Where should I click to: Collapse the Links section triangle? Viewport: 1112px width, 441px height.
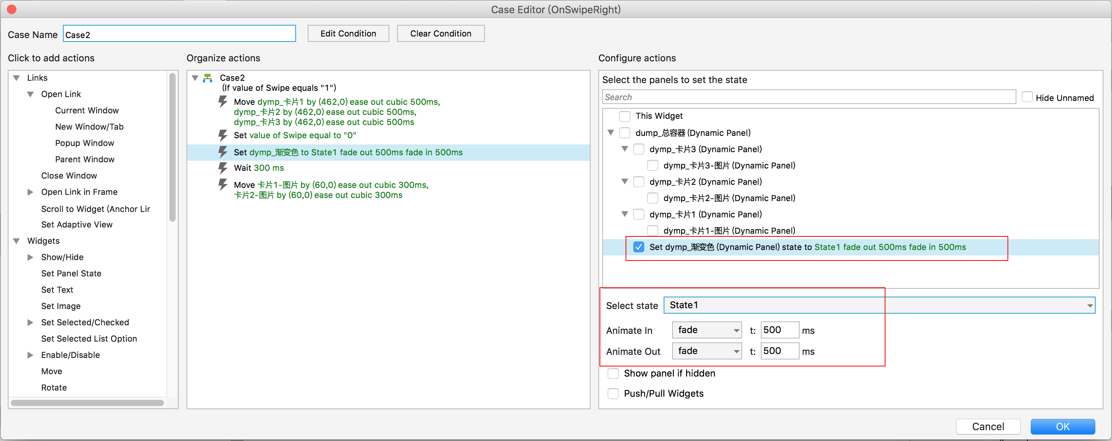[x=17, y=78]
